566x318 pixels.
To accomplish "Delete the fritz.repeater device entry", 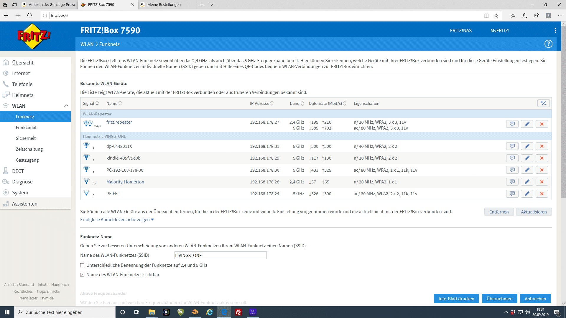I will [542, 124].
